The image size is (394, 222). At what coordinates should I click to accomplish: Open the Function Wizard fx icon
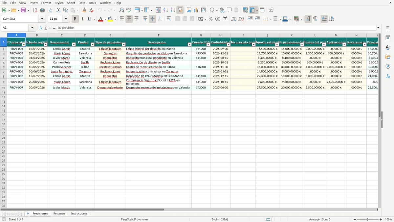(41, 28)
